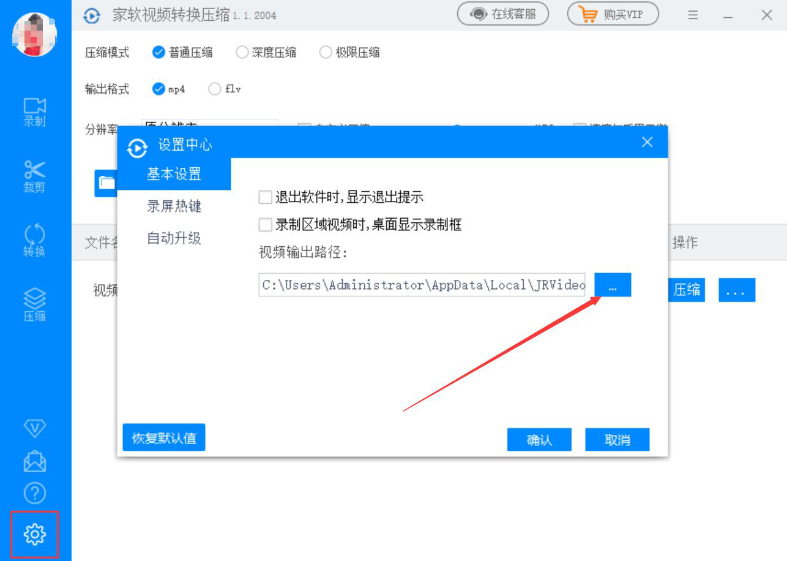Image resolution: width=787 pixels, height=561 pixels.
Task: Click the app logo in main title bar
Action: click(x=92, y=16)
